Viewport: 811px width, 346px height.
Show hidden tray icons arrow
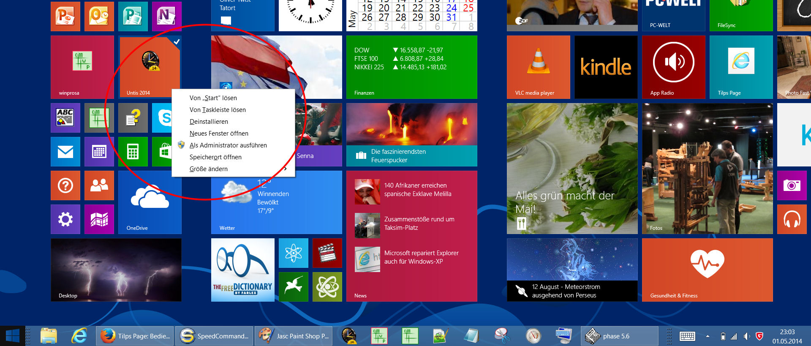point(708,336)
